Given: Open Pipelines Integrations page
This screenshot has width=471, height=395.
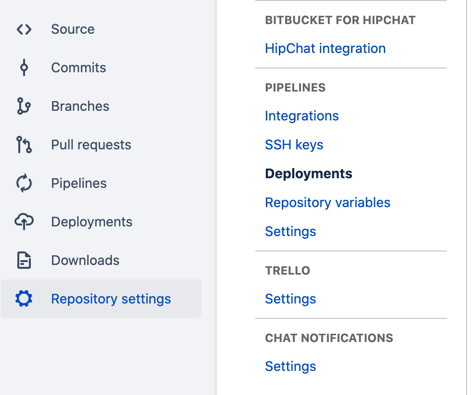Looking at the screenshot, I should [x=302, y=116].
